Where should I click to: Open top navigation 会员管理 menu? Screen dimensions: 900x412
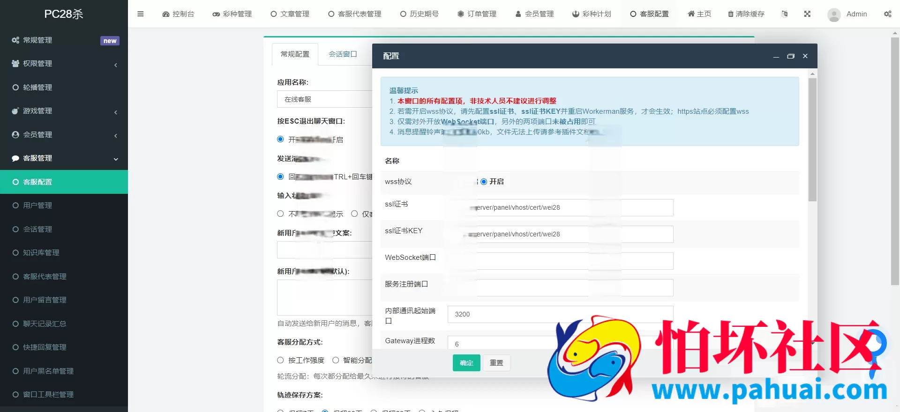click(534, 14)
